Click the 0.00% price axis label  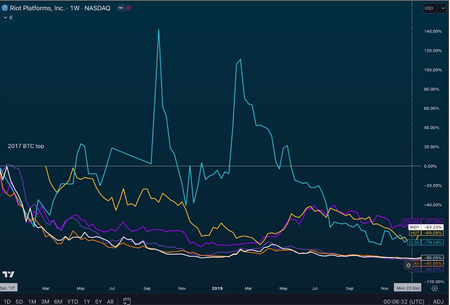(430, 166)
